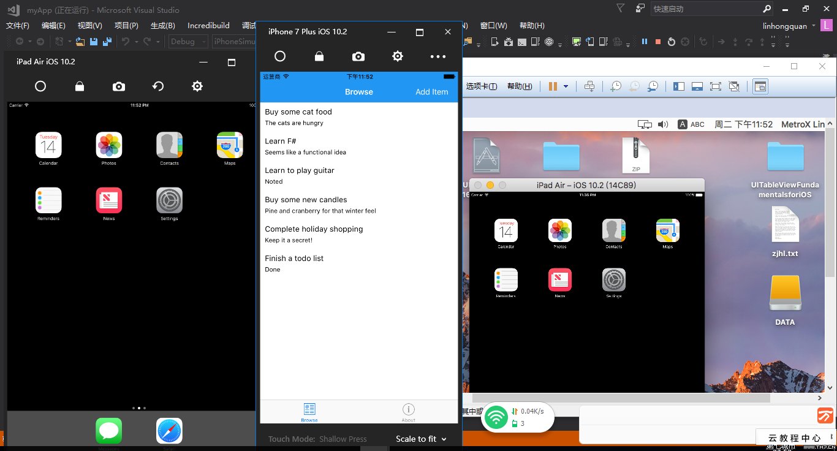Image resolution: width=837 pixels, height=451 pixels.
Task: Click send Ctrl+Alt+Del icon in VM toolbar
Action: tap(589, 86)
